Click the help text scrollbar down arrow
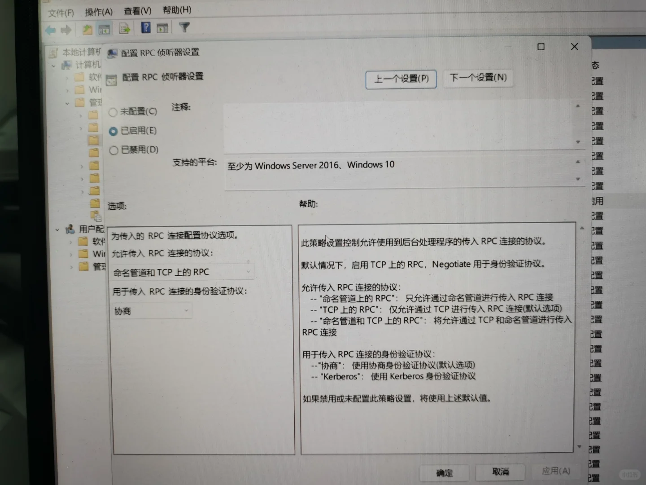The width and height of the screenshot is (646, 485). [x=580, y=447]
